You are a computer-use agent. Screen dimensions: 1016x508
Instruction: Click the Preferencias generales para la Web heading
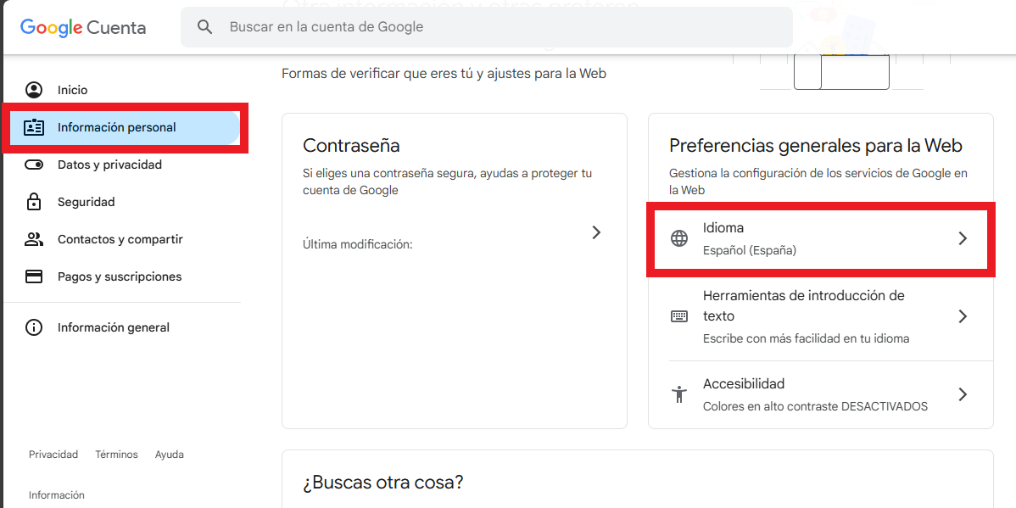(816, 145)
